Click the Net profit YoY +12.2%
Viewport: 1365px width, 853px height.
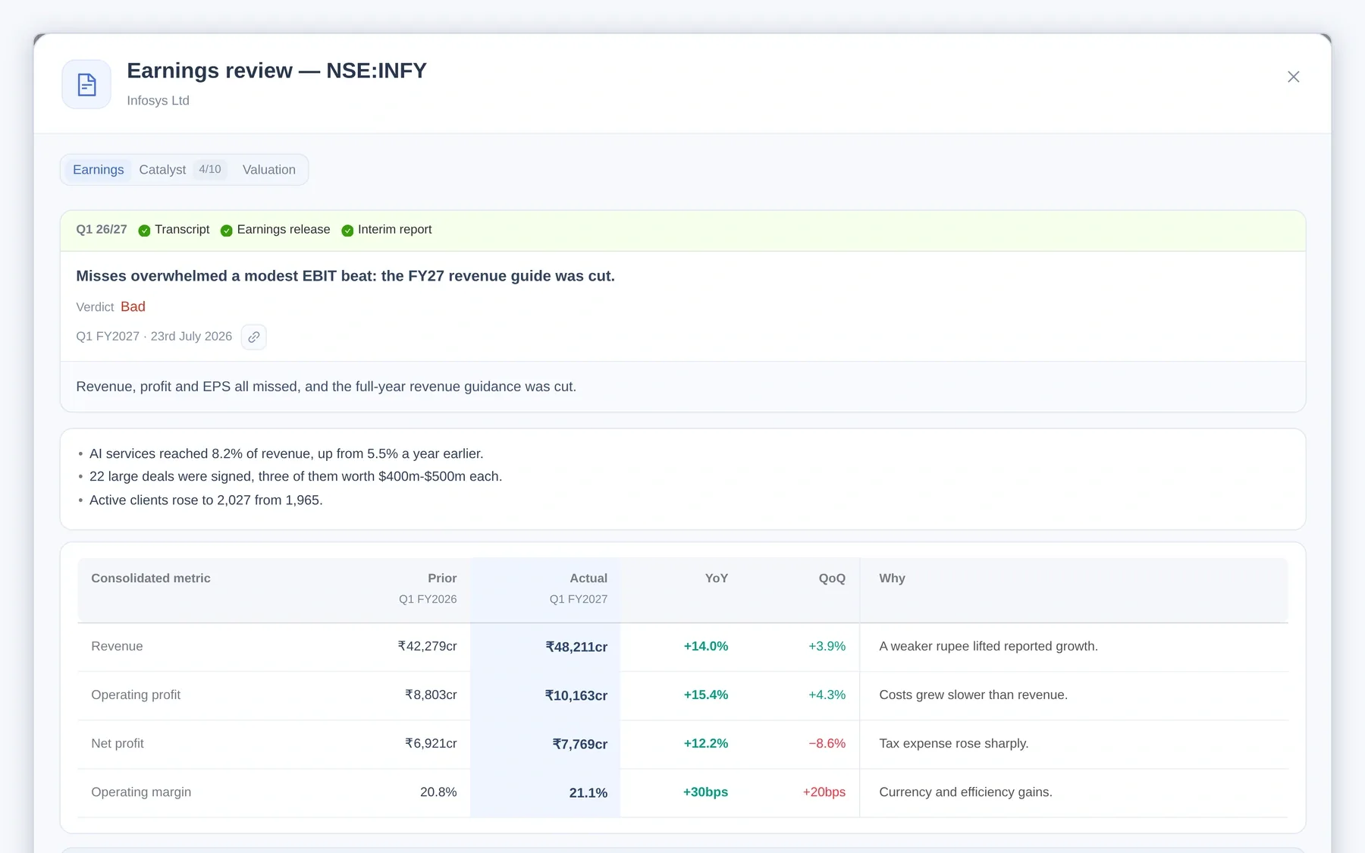tap(706, 744)
